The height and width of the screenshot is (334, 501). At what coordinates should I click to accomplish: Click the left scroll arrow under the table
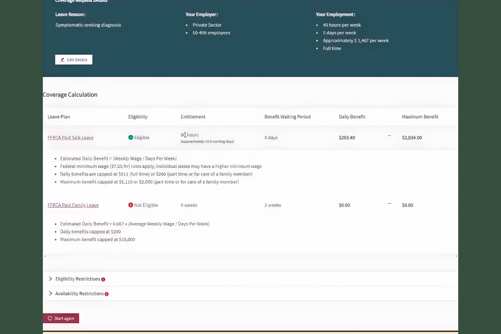[45, 256]
